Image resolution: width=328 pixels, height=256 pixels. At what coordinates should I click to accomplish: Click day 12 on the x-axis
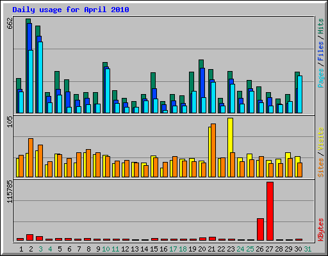click(x=125, y=249)
